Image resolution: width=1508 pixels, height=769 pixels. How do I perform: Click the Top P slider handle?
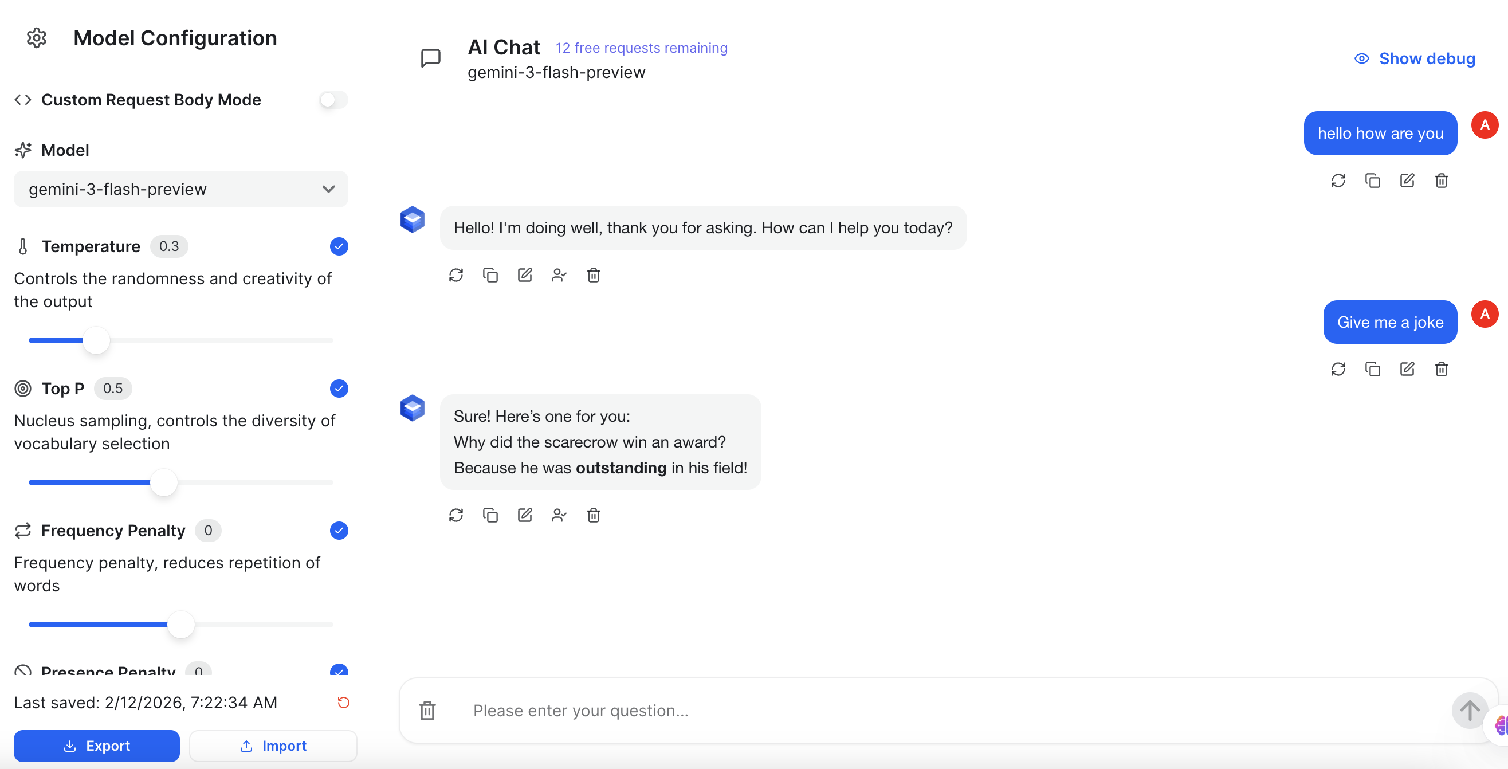tap(164, 482)
